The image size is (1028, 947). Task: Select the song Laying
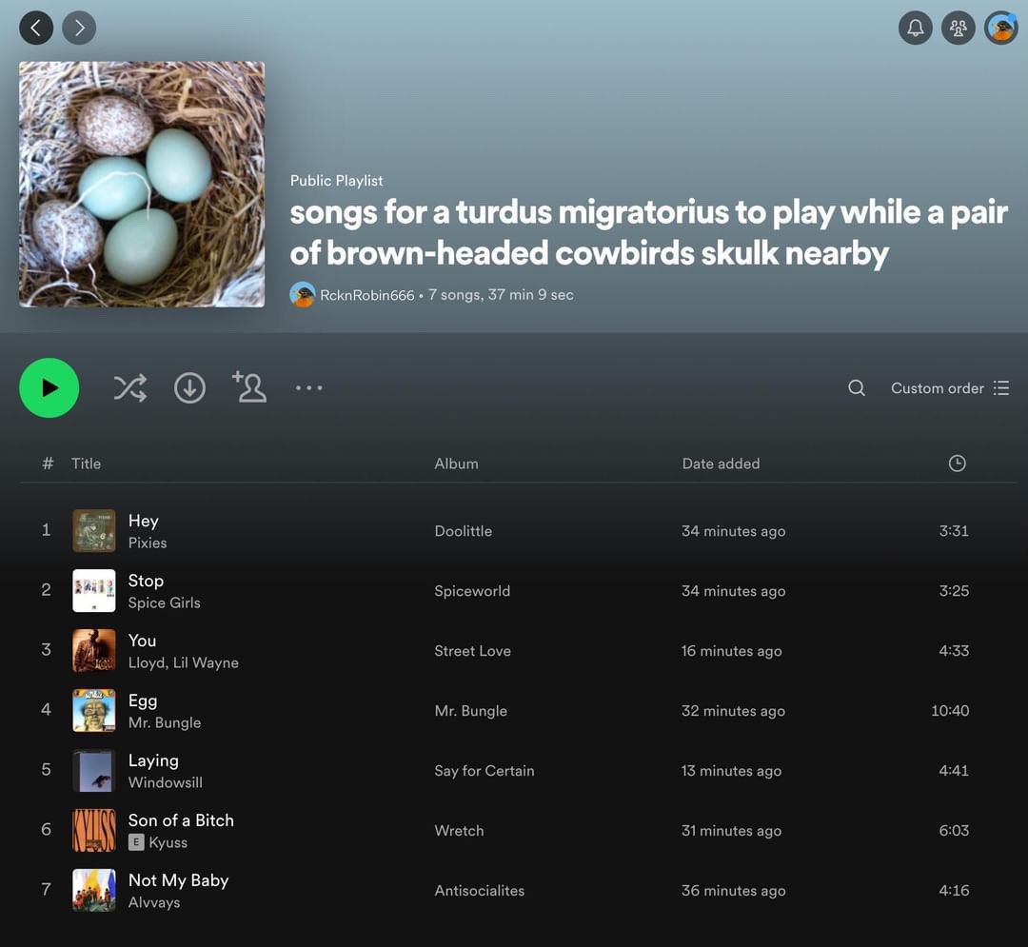click(152, 760)
